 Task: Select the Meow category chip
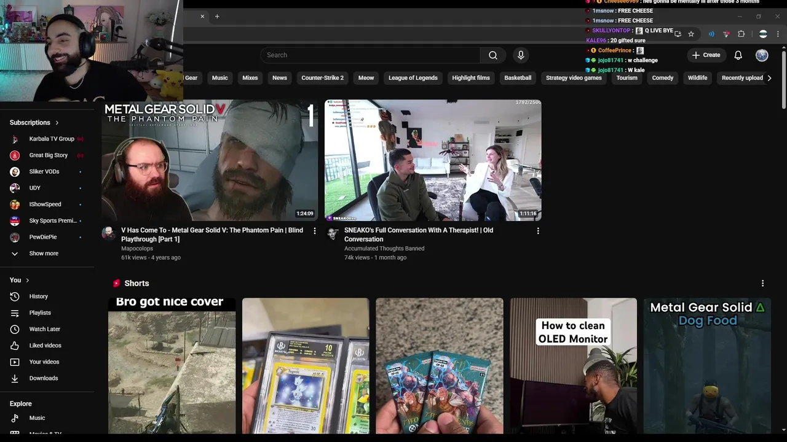tap(366, 78)
